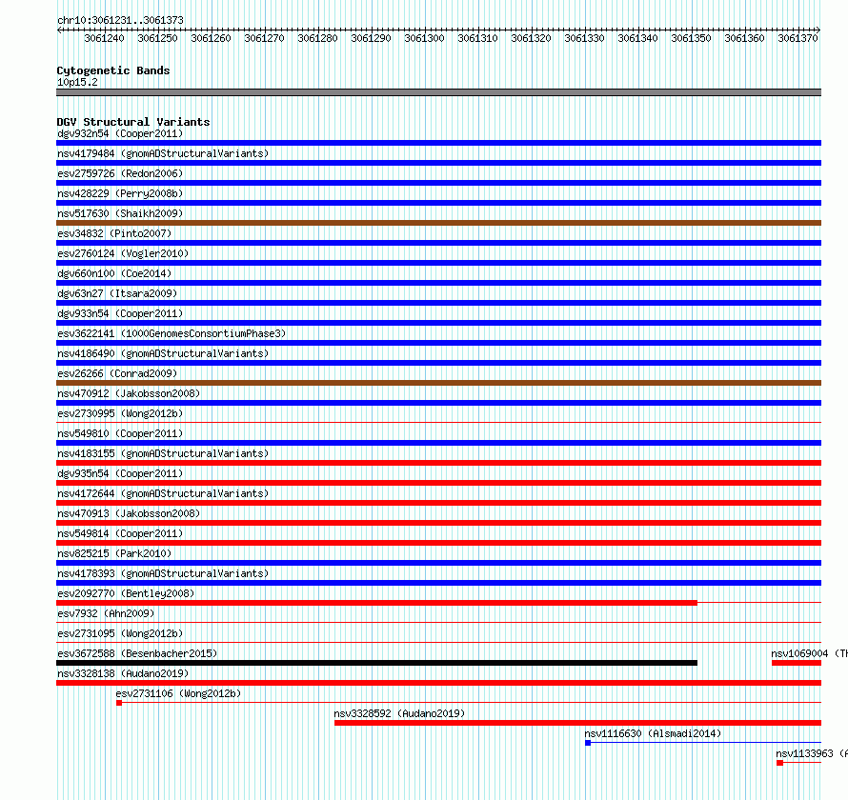Screen dimensions: 848x800
Task: Select esv26266 (Conrad2009) variant label
Action: point(117,373)
